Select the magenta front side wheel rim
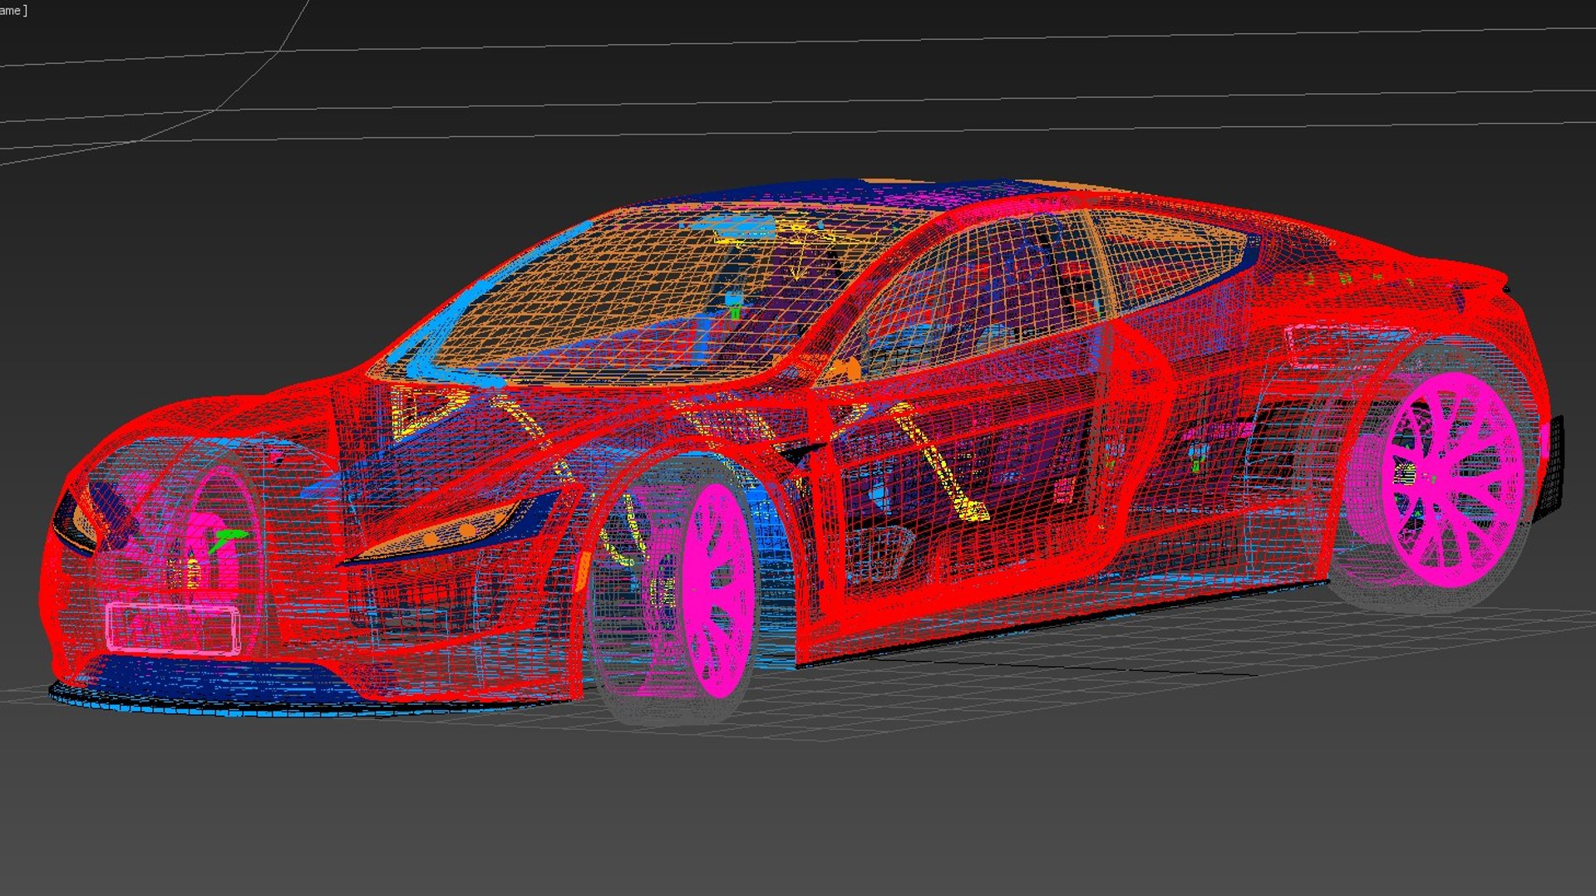The height and width of the screenshot is (896, 1596). [717, 590]
